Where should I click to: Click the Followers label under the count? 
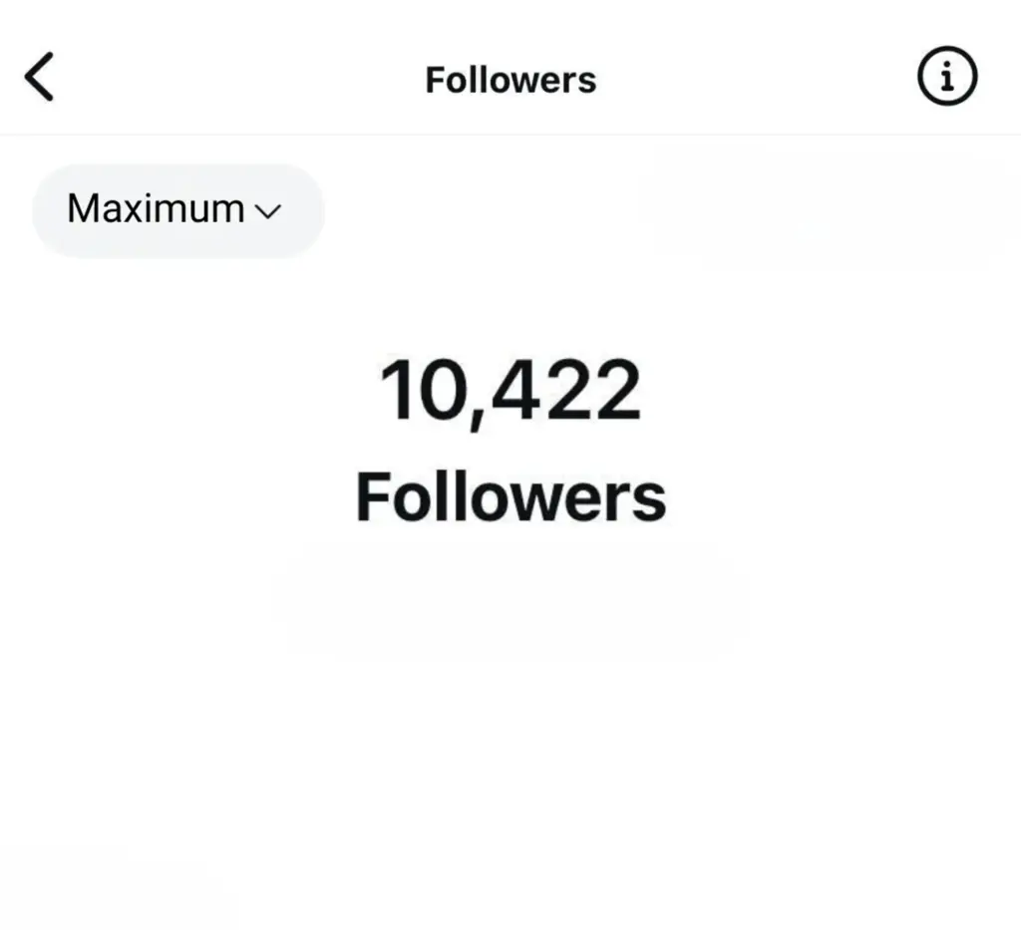[510, 496]
